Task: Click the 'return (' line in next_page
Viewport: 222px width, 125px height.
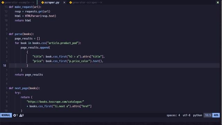Action: (x=26, y=97)
